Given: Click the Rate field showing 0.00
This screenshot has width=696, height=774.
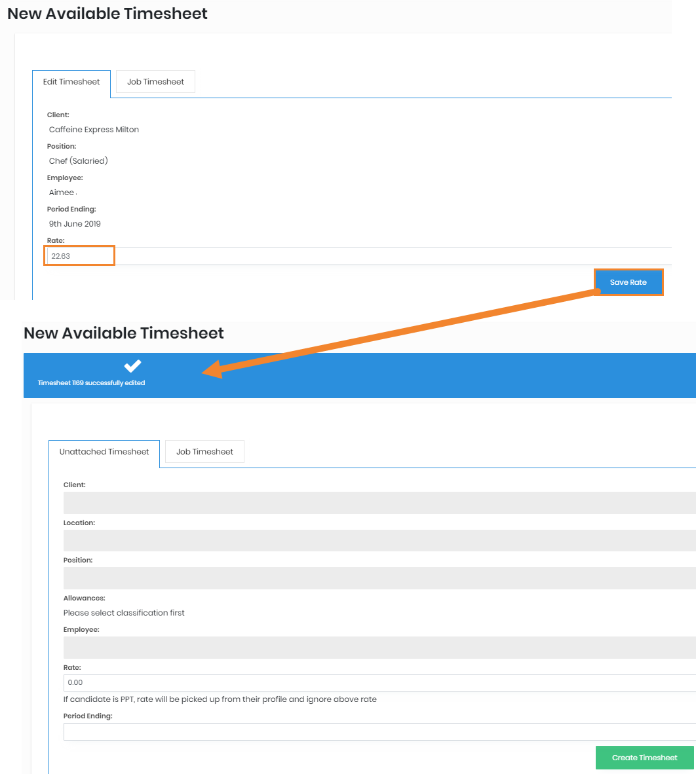Looking at the screenshot, I should click(x=379, y=682).
